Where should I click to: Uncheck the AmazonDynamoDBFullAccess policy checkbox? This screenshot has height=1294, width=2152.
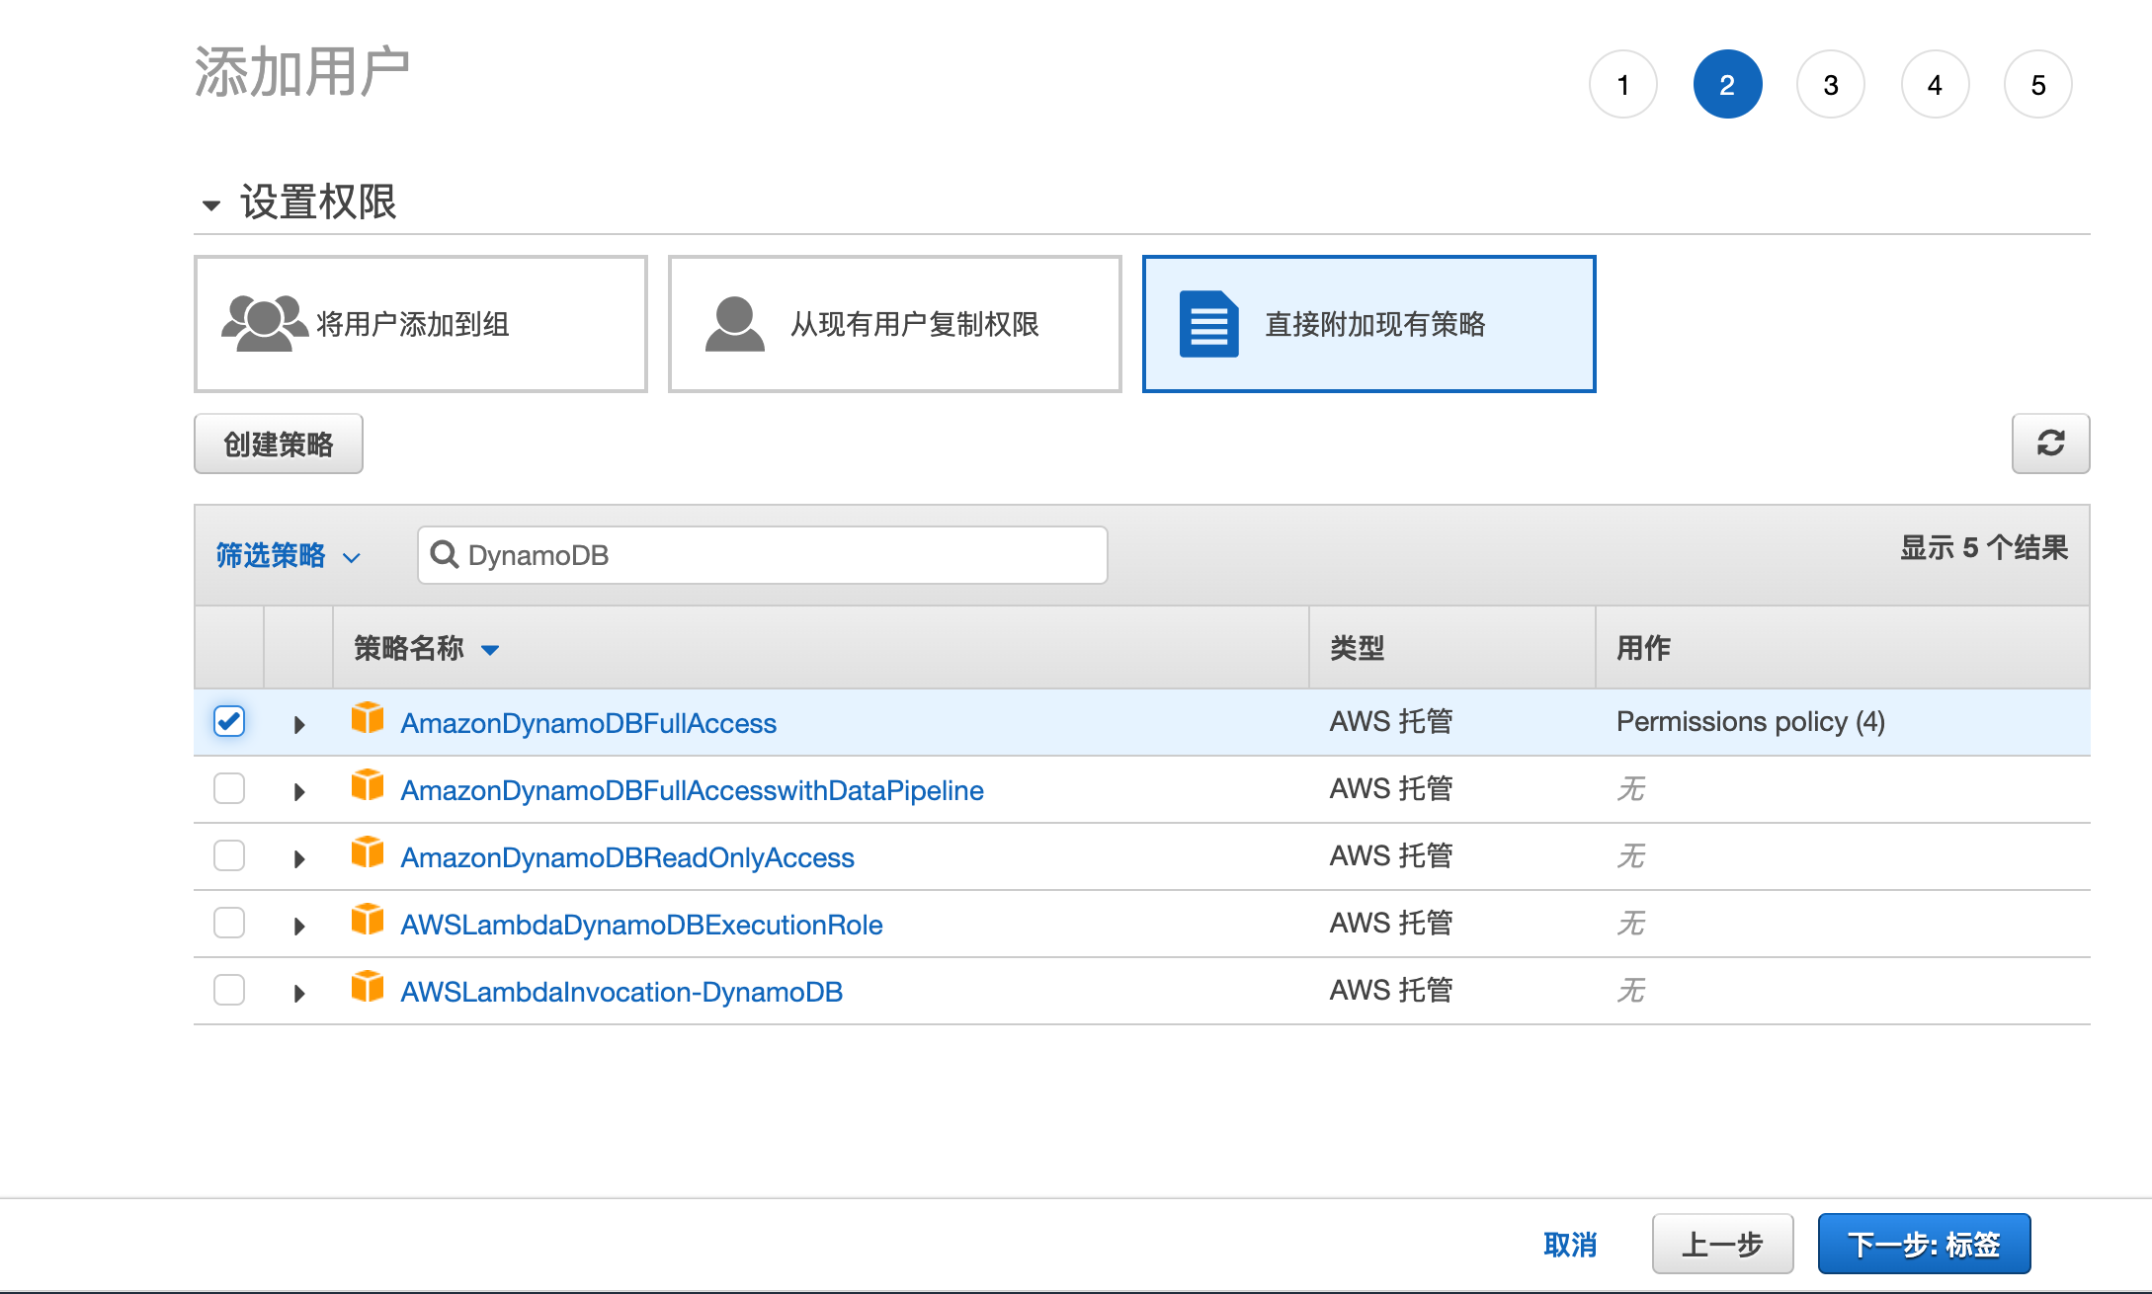pyautogui.click(x=229, y=721)
